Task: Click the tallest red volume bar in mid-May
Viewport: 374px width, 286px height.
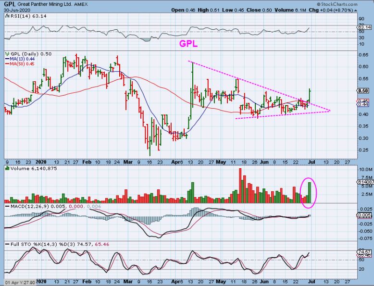Action: pos(240,186)
